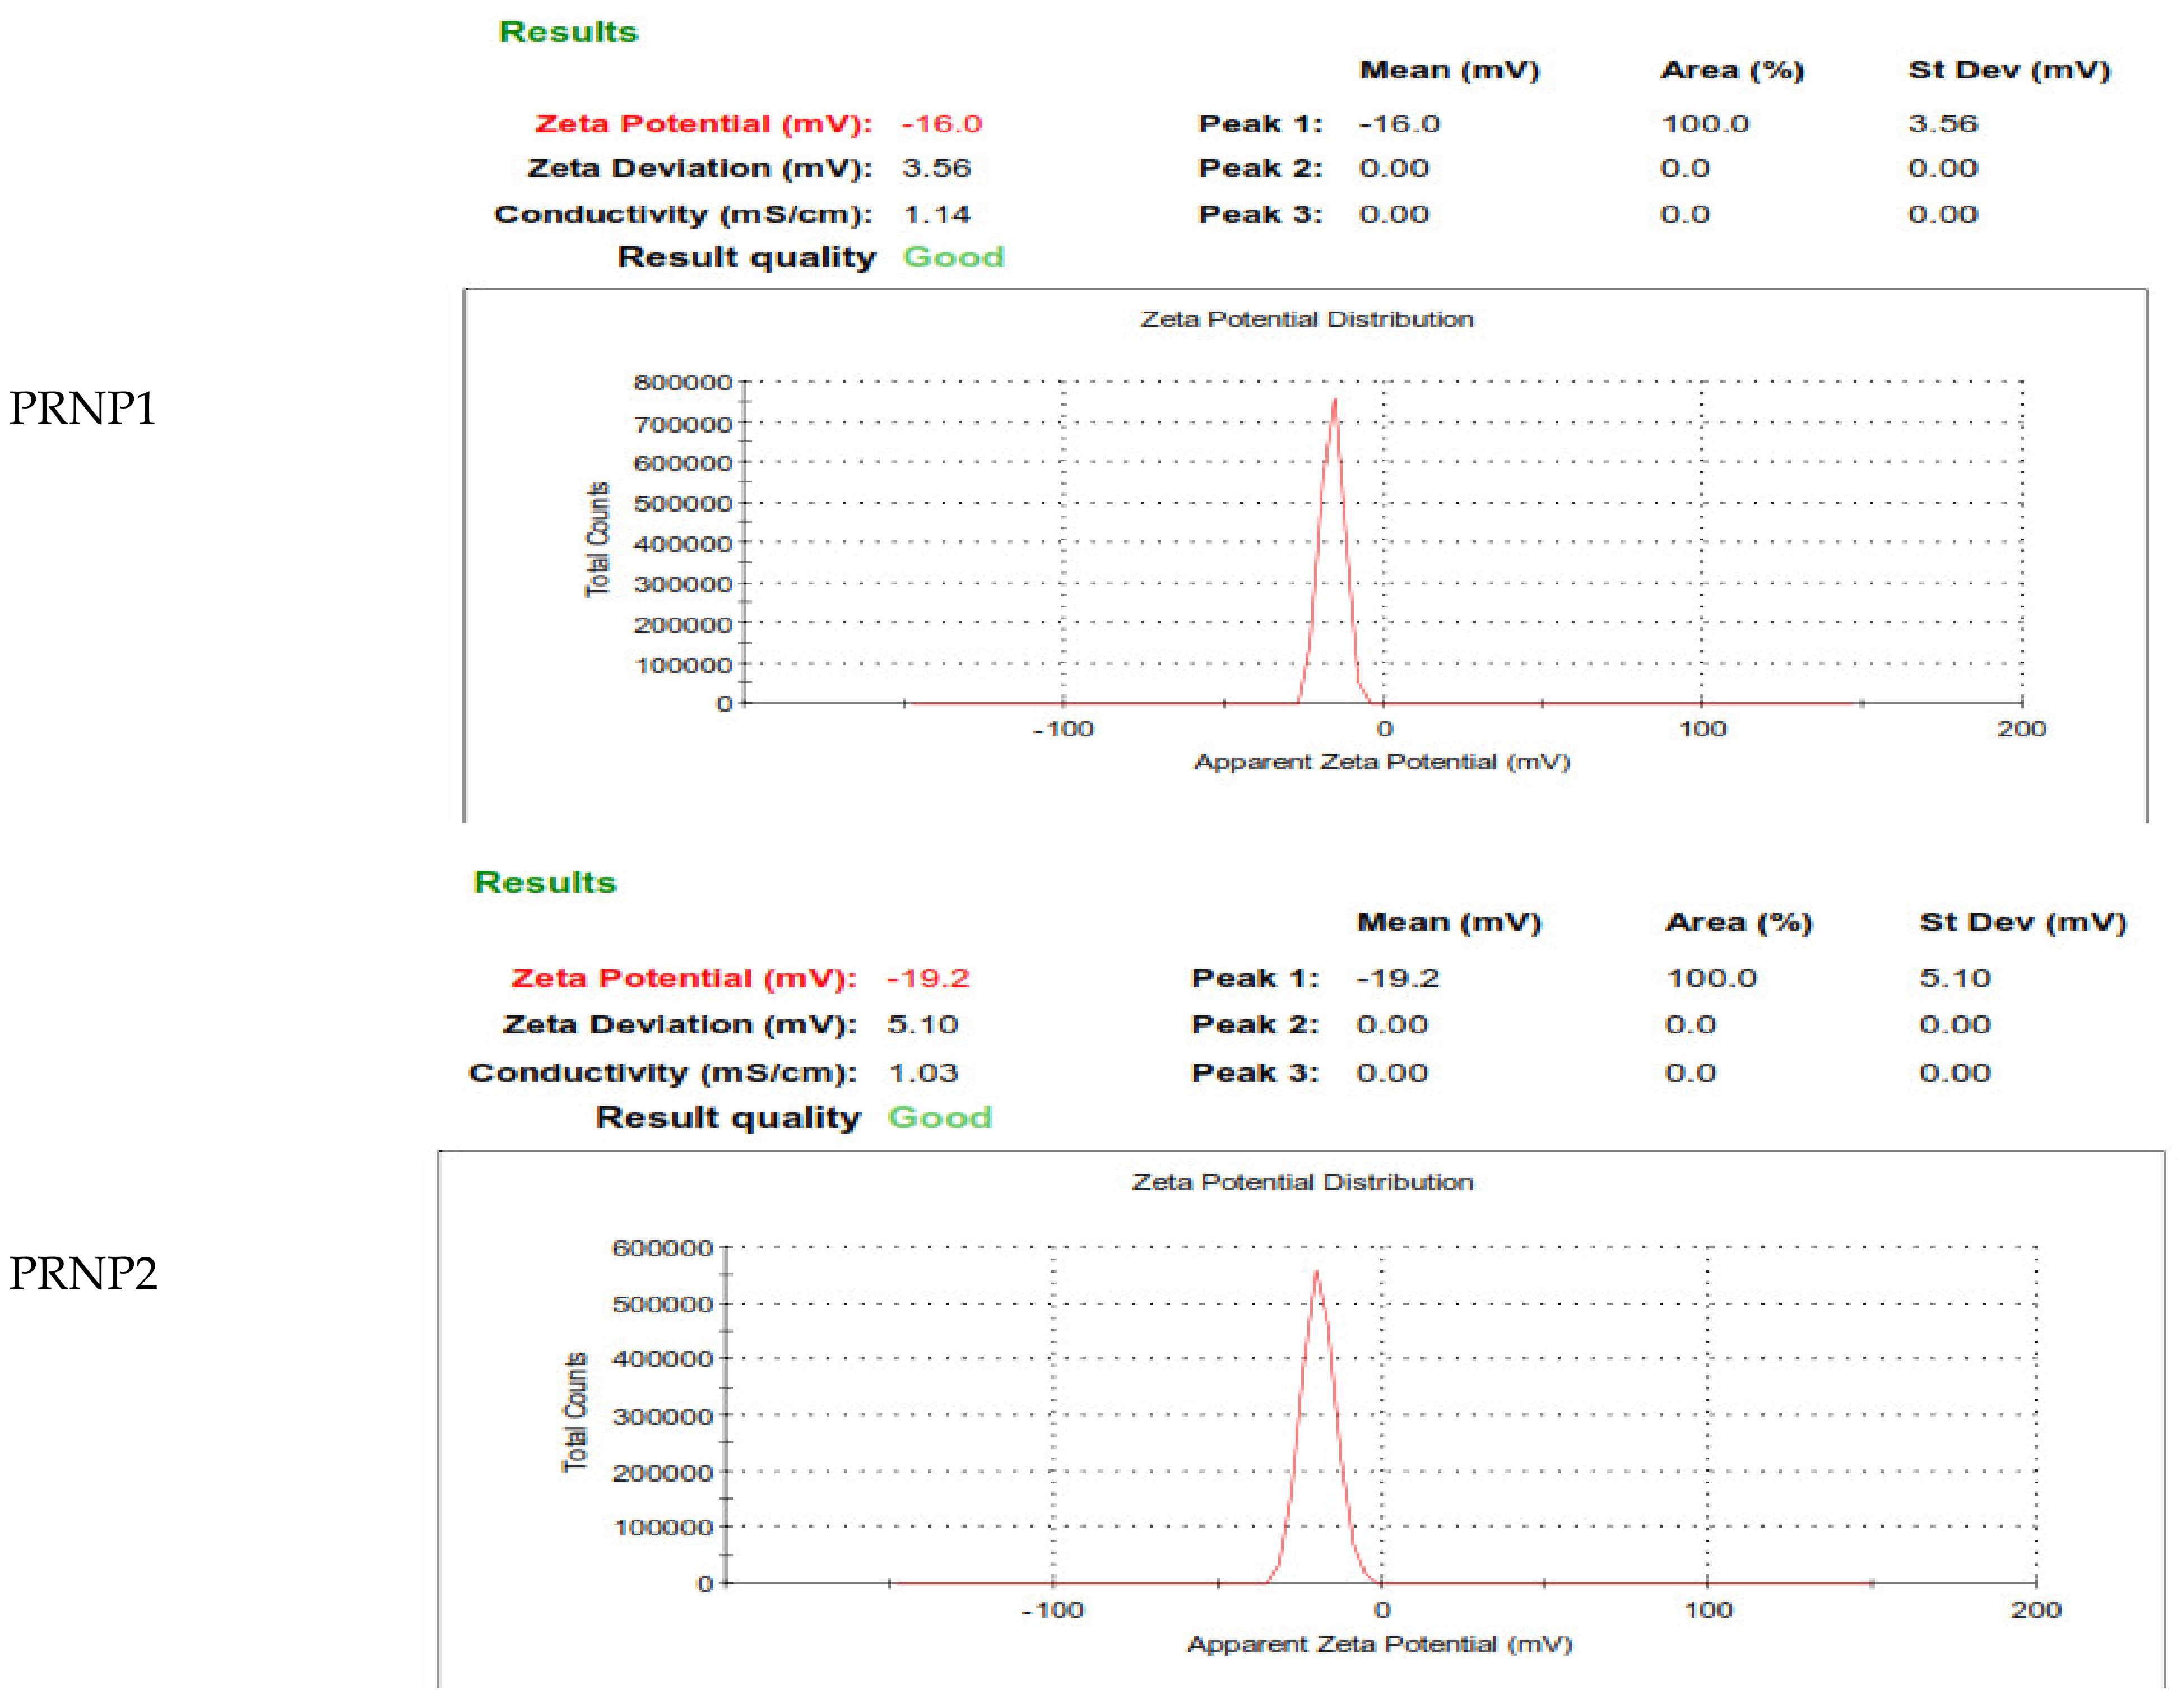Click the PRNP1 Good result quality text

pyautogui.click(x=953, y=257)
